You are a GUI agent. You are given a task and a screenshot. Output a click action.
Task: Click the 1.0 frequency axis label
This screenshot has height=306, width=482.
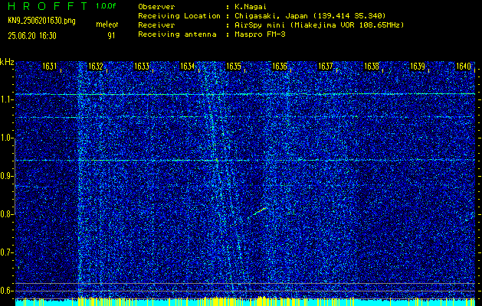(x=6, y=138)
